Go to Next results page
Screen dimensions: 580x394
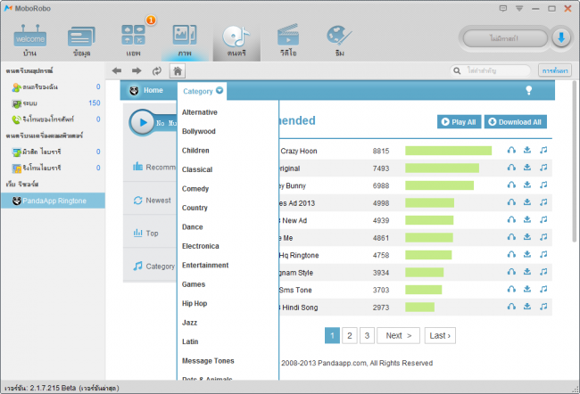(398, 335)
